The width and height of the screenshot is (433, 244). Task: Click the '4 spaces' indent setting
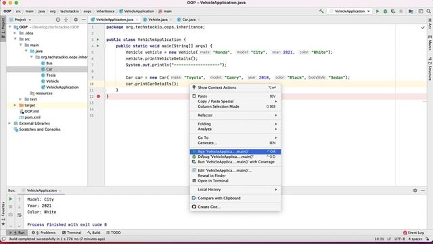tap(415, 239)
